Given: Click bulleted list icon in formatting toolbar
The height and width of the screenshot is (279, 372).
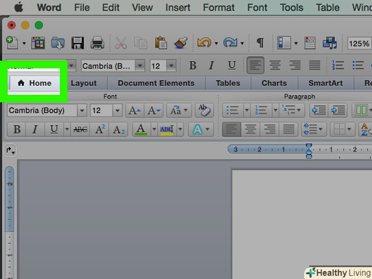Looking at the screenshot, I should coord(358,65).
